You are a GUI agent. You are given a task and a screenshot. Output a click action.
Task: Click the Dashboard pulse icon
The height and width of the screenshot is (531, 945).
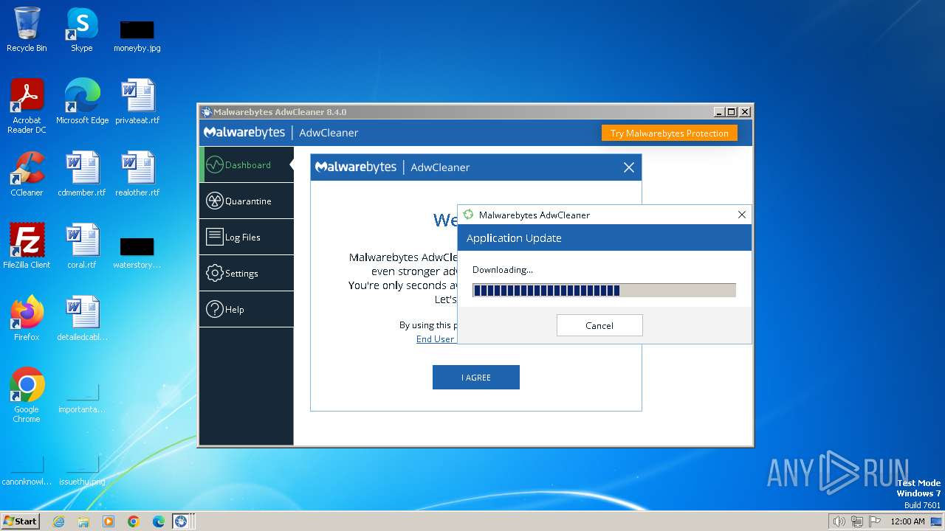point(214,164)
